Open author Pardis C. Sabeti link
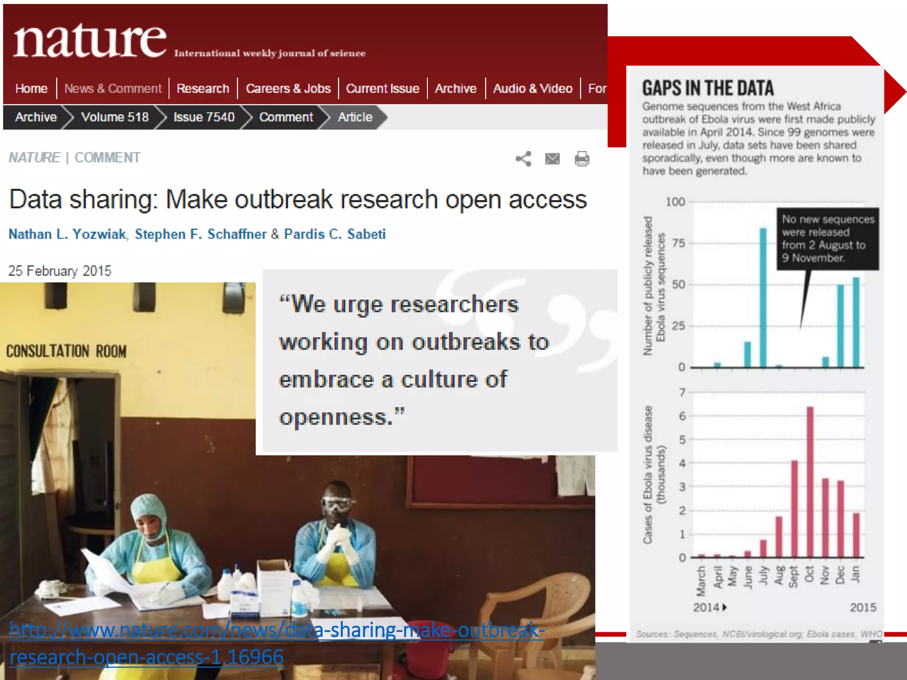 click(335, 234)
